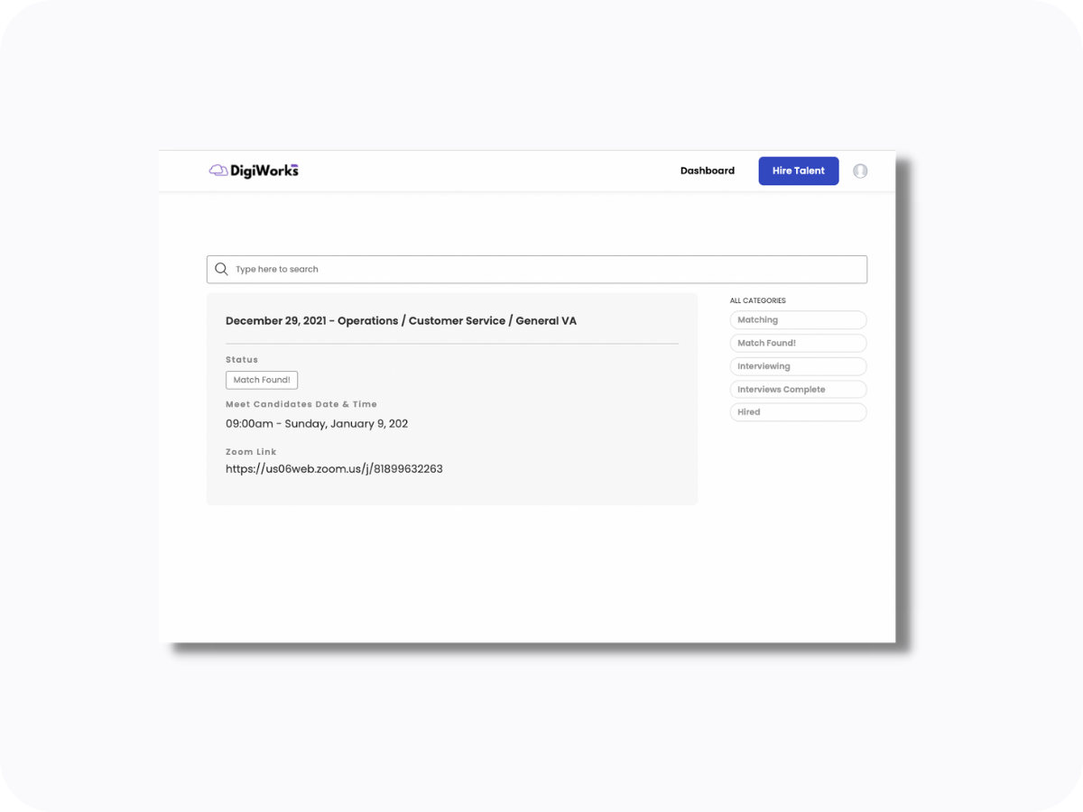
Task: Click the ALL CATEGORIES heading
Action: 758,300
